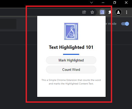Click the extension logo image in popup
Screen dimensions: 132x109
pyautogui.click(x=71, y=31)
